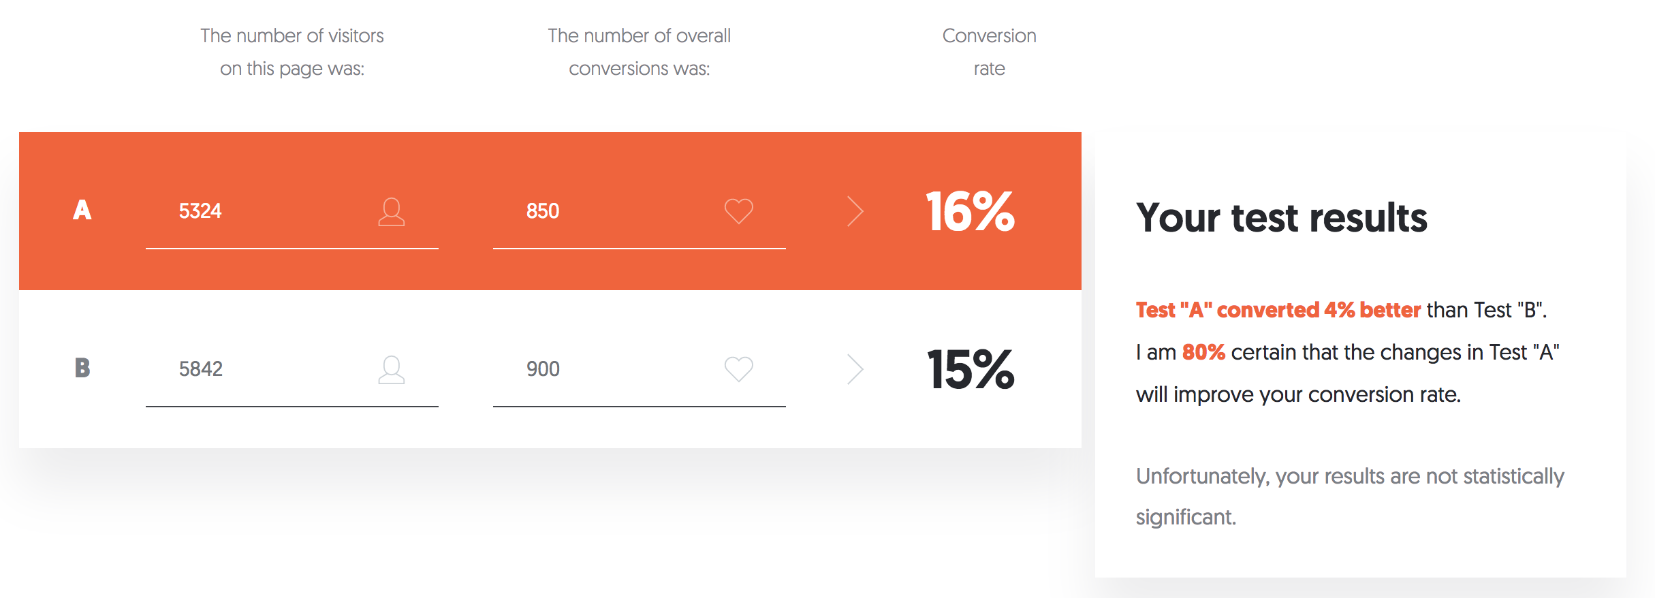The image size is (1655, 598).
Task: Click the 16% conversion rate value
Action: point(970,212)
